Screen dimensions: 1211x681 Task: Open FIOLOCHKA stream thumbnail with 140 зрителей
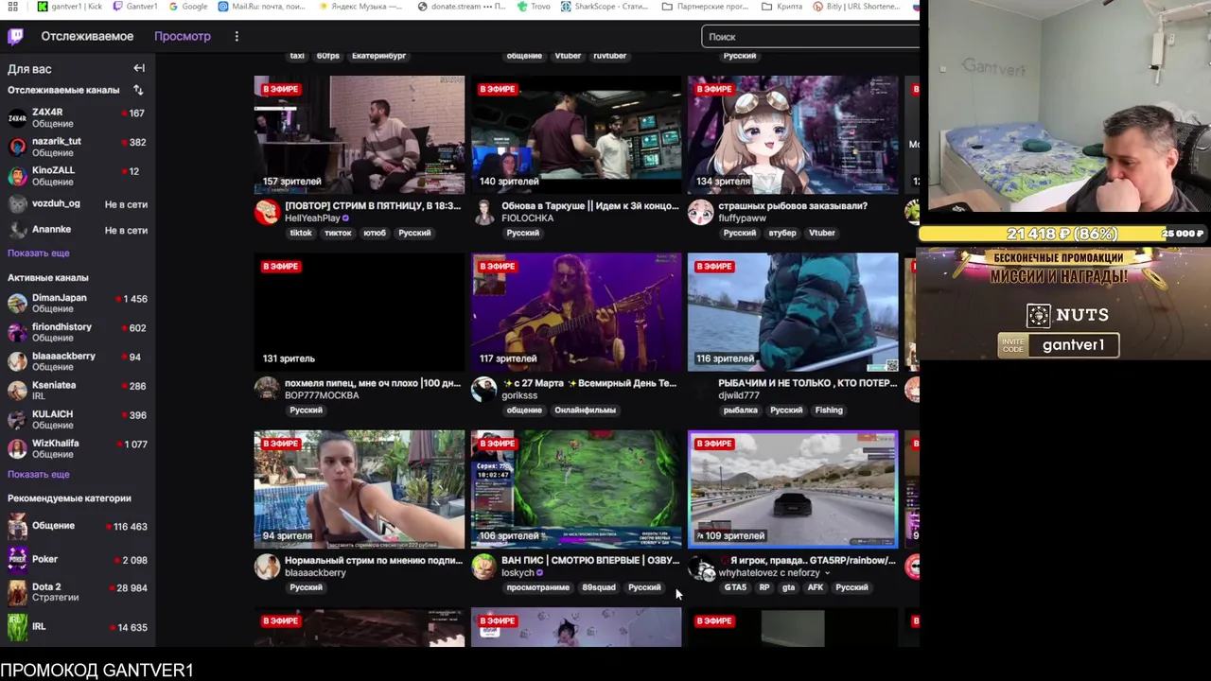pyautogui.click(x=576, y=134)
